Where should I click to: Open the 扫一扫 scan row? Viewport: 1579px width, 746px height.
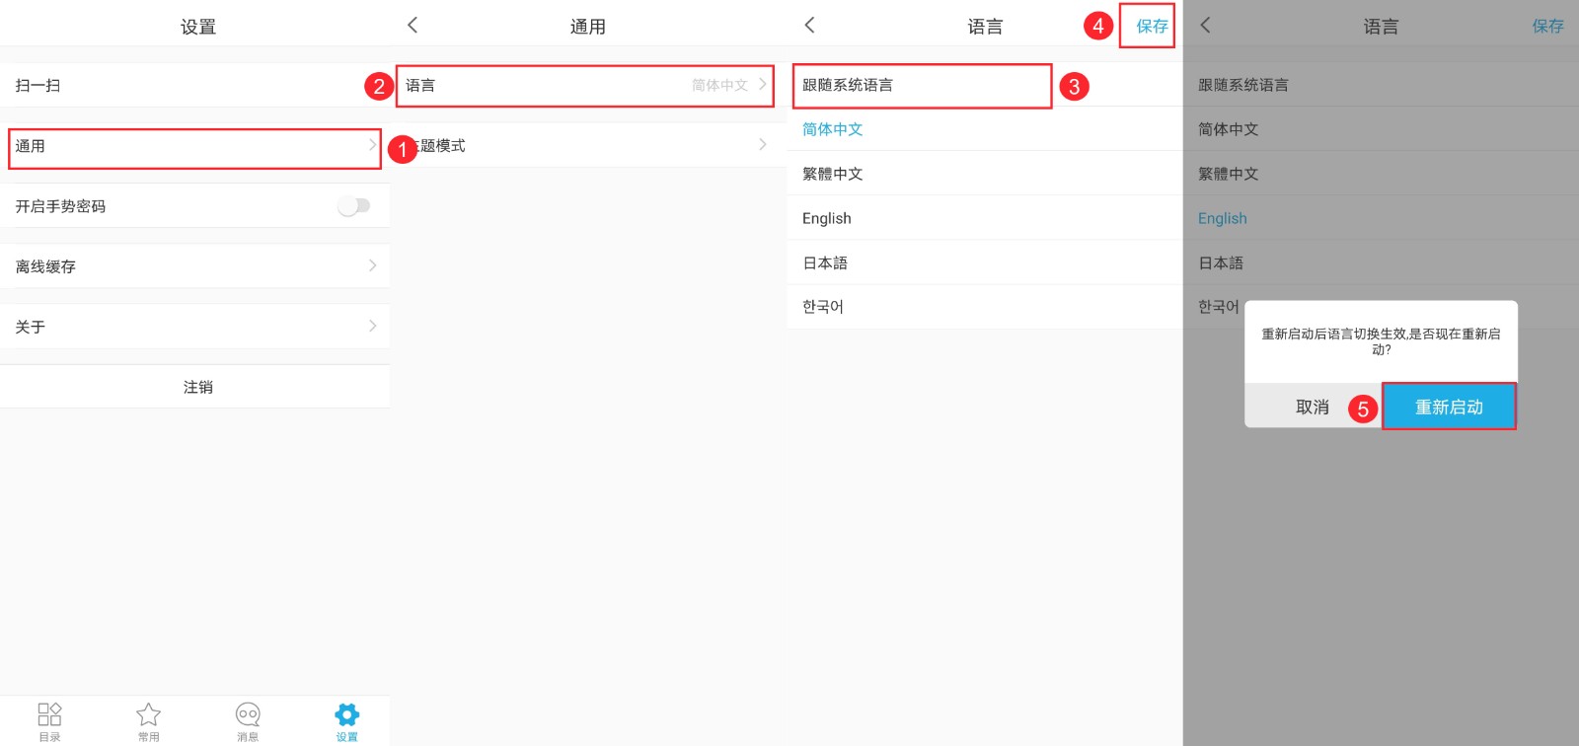195,85
